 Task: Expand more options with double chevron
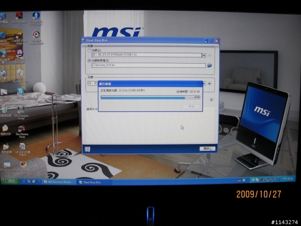tap(211, 99)
